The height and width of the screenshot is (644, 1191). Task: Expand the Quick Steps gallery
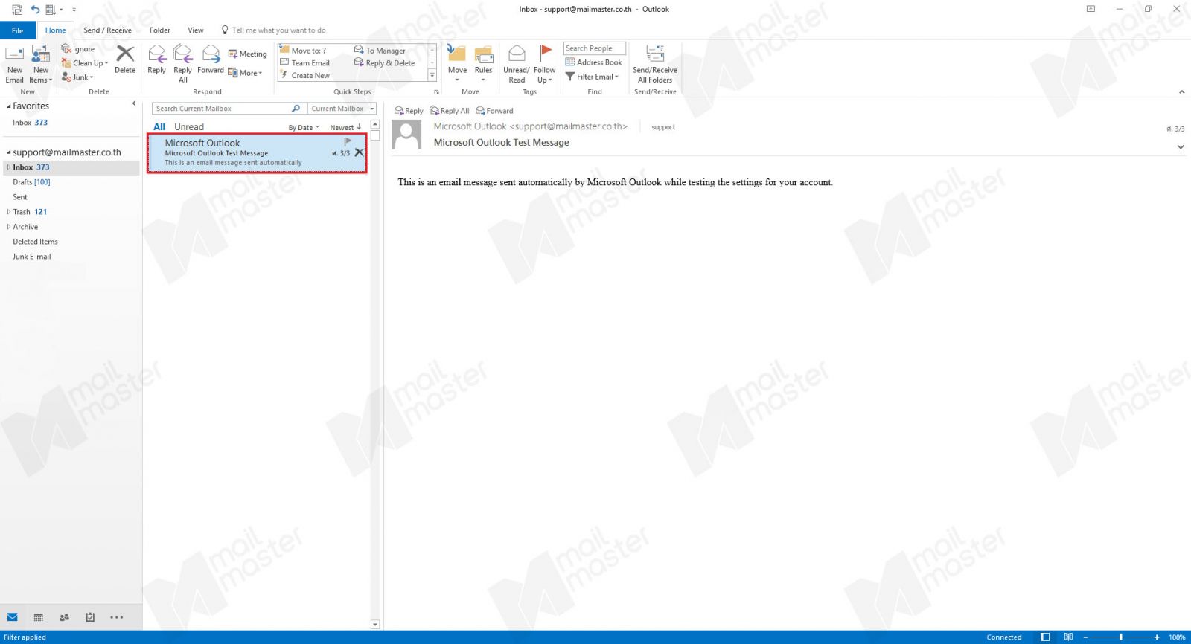pyautogui.click(x=432, y=75)
